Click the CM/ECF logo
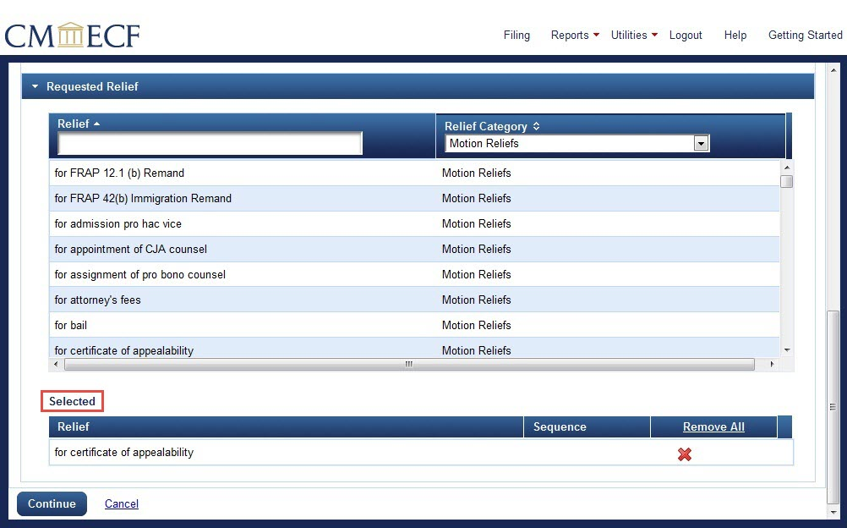The image size is (847, 528). [x=72, y=36]
